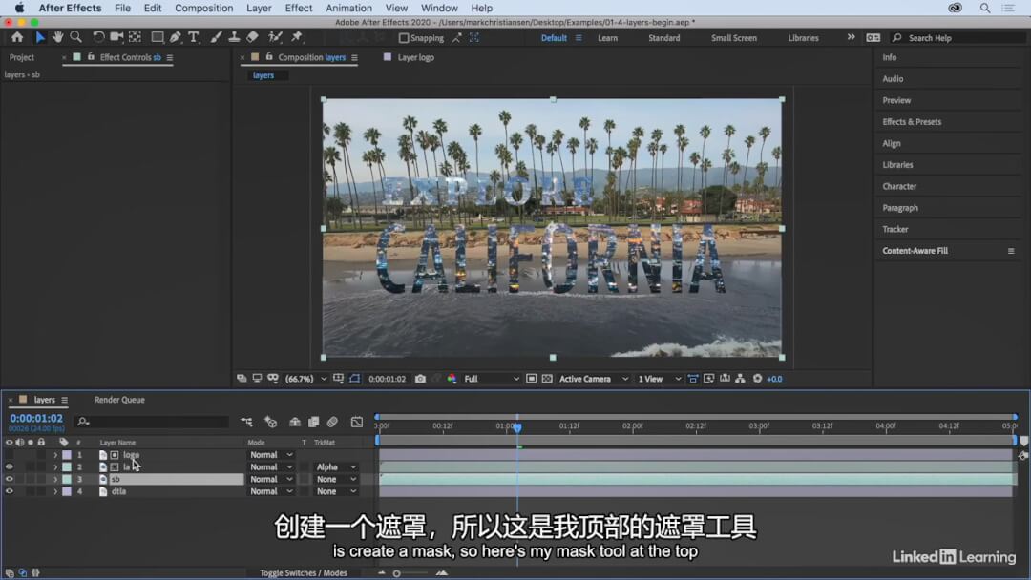Select the Unified Camera tool

click(117, 37)
